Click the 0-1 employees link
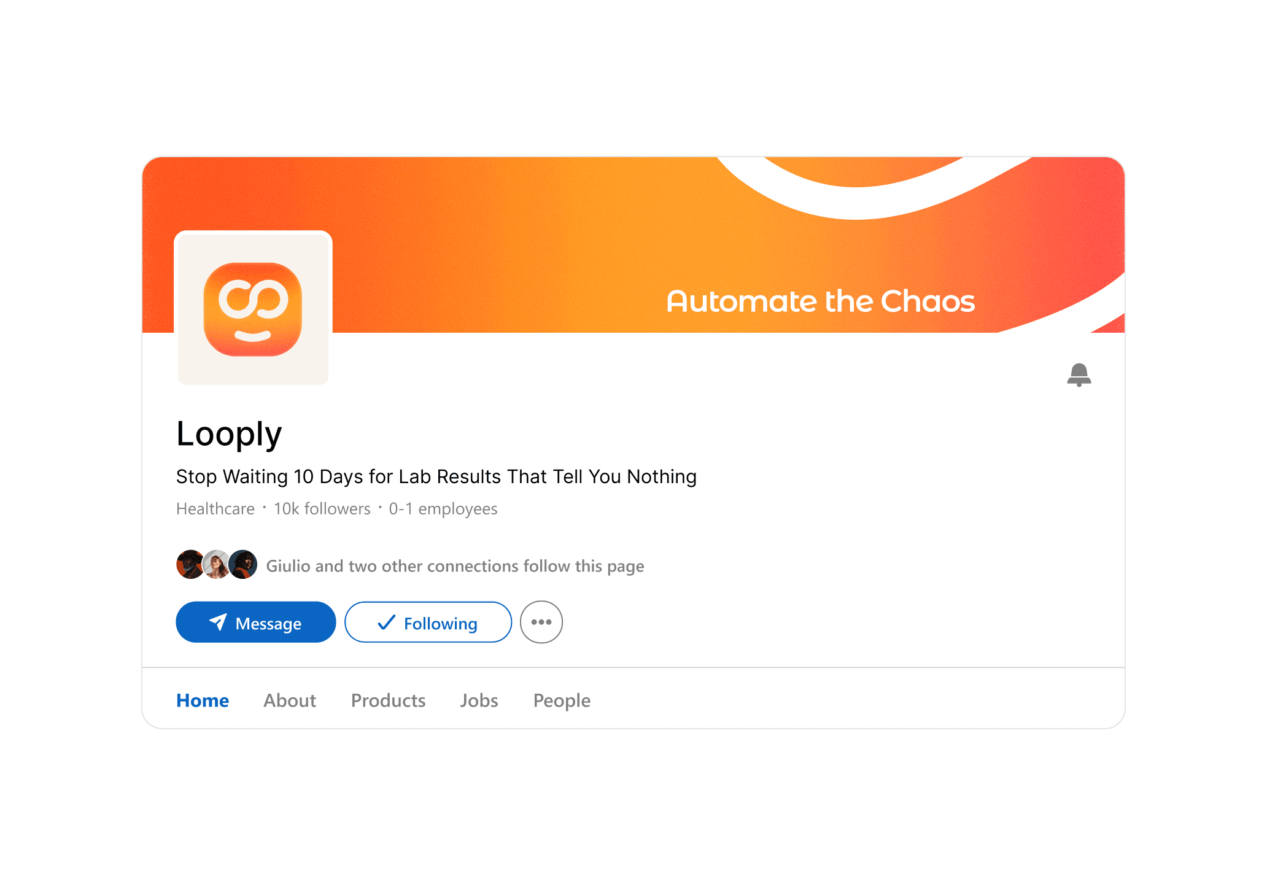The height and width of the screenshot is (884, 1267). click(x=443, y=509)
